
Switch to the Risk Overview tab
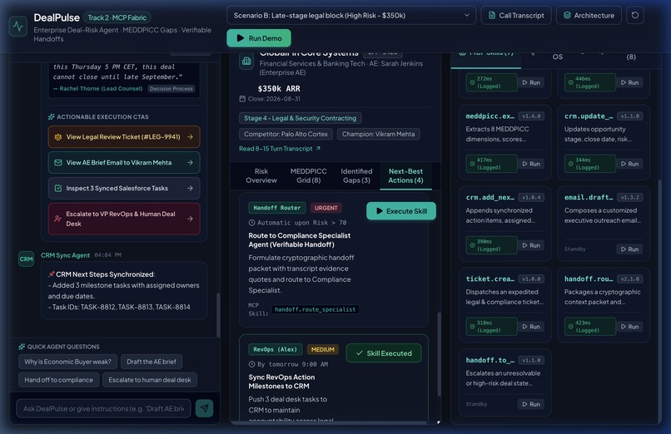(x=261, y=176)
